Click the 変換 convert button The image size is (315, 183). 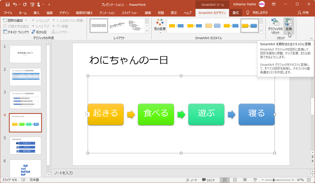pos(289,26)
